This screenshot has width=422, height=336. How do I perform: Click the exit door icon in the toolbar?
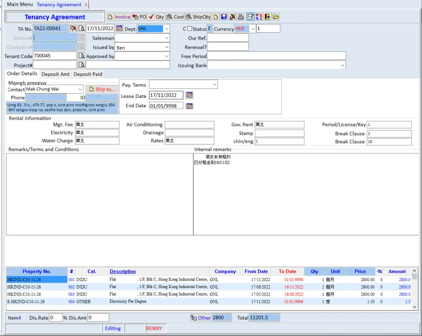tap(267, 17)
